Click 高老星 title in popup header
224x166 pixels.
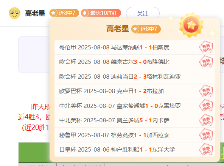coord(117,28)
